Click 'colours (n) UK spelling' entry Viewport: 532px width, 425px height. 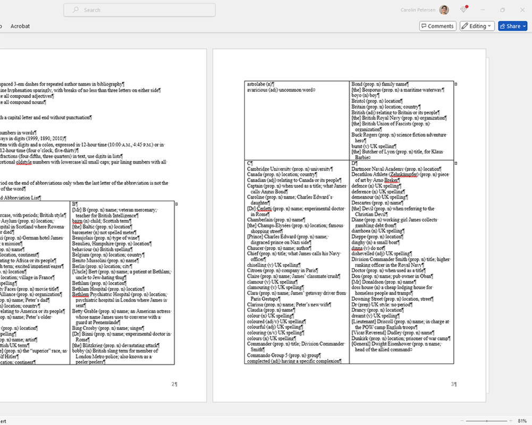pos(271,338)
